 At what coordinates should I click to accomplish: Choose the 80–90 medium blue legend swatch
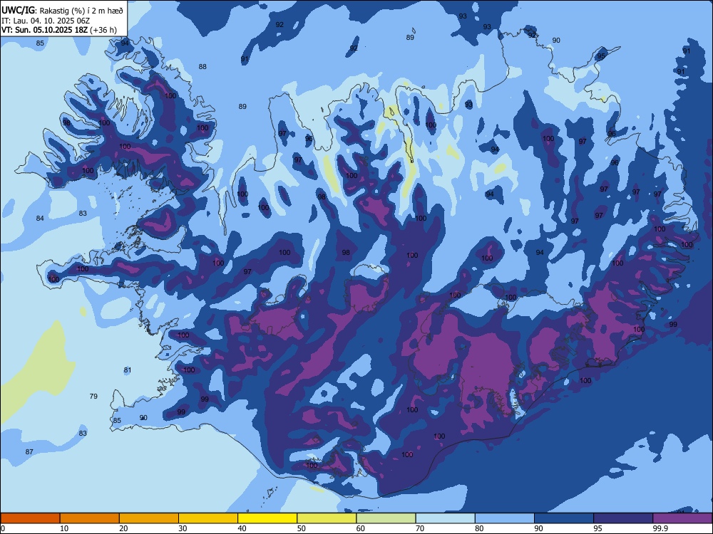(505, 518)
